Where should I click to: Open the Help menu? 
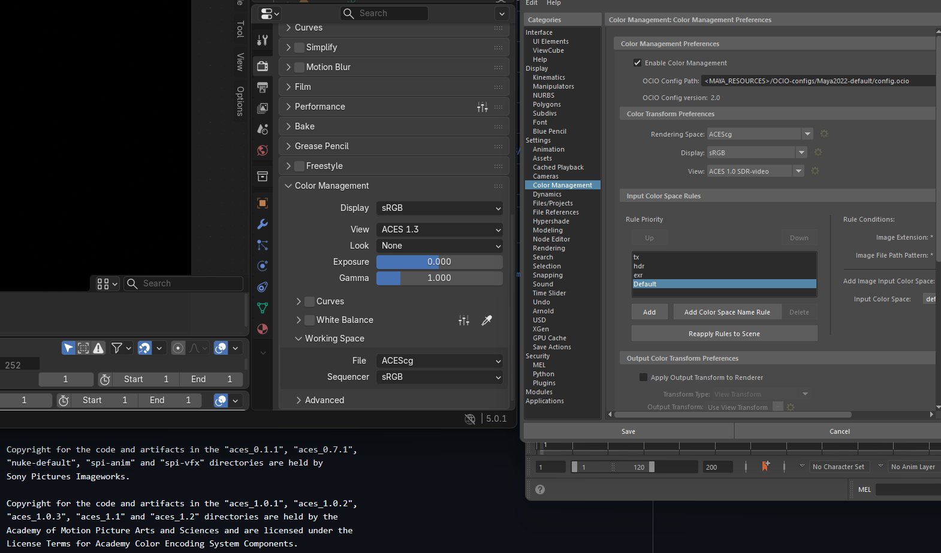(x=553, y=3)
